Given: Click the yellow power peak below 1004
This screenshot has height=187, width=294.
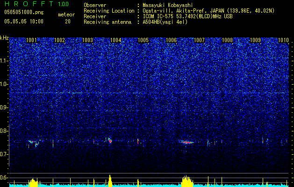Looking at the screenshot, I should click(110, 181).
